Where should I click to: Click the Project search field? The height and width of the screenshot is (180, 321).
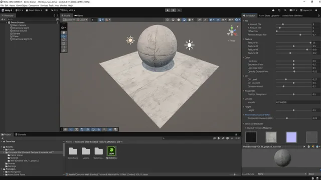187,138
